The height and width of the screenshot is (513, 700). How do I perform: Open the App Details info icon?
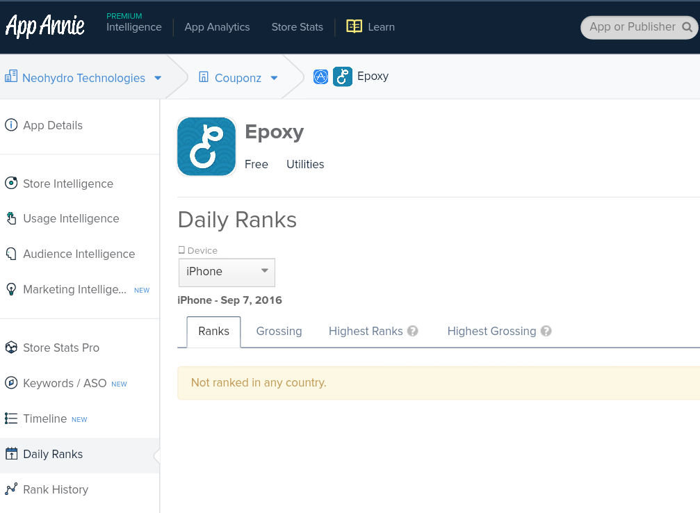(x=11, y=125)
